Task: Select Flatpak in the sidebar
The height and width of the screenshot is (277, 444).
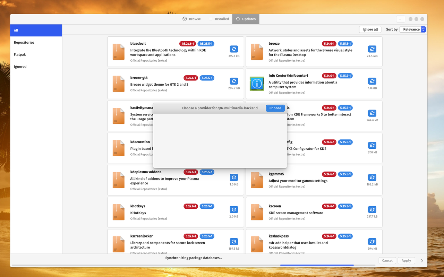Action: coord(36,54)
